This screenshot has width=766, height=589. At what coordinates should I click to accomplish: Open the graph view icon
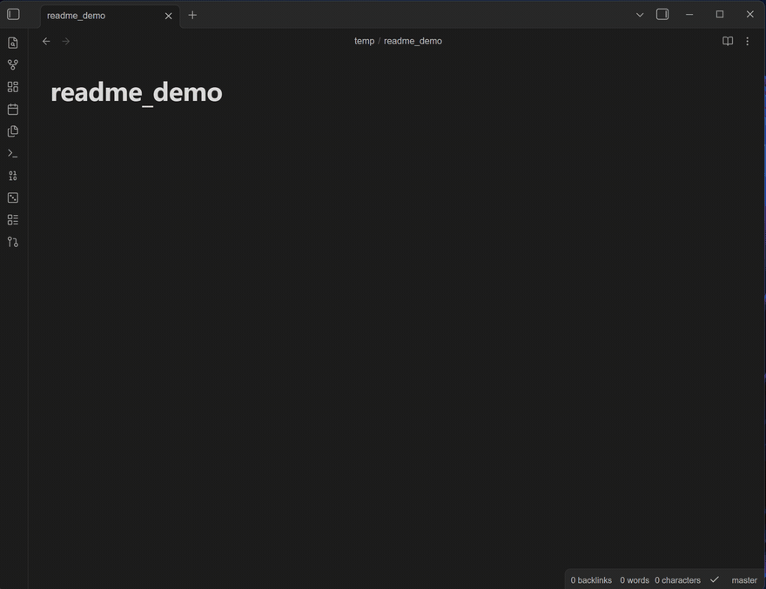[13, 64]
